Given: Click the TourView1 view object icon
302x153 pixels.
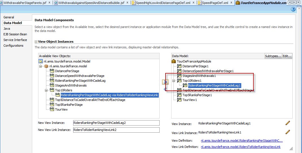Looking at the screenshot, I should click(x=179, y=100).
